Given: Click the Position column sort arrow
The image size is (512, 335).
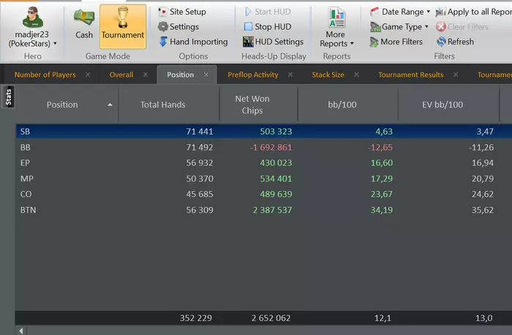Looking at the screenshot, I should [110, 105].
